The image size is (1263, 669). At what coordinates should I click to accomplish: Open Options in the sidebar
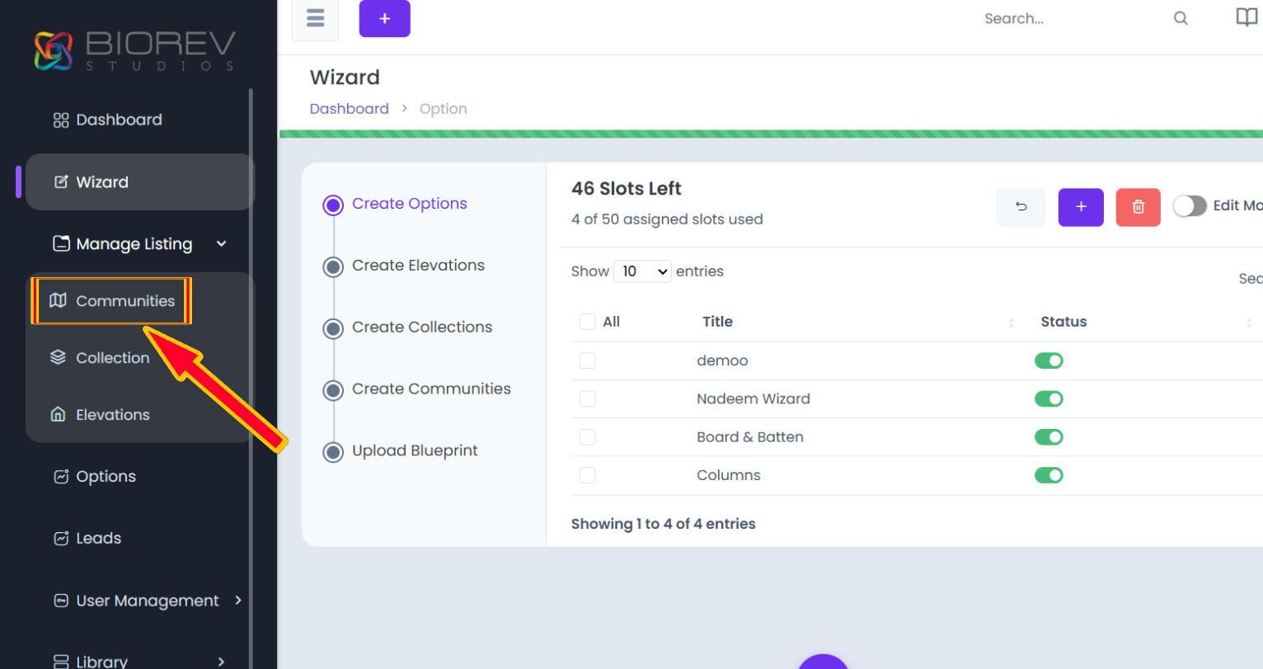pyautogui.click(x=106, y=477)
